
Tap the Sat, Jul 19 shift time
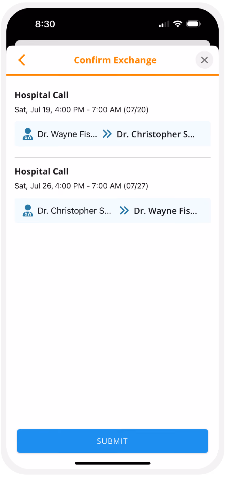(x=81, y=110)
